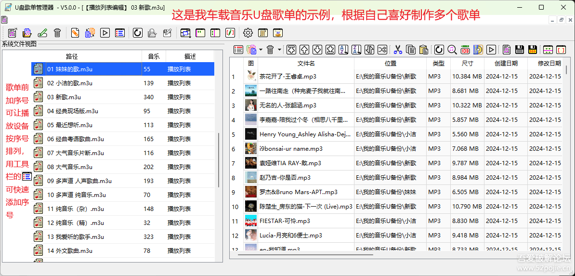Click the copy-files transfer icon in main toolbar
575x276 pixels.
pyautogui.click(x=90, y=33)
